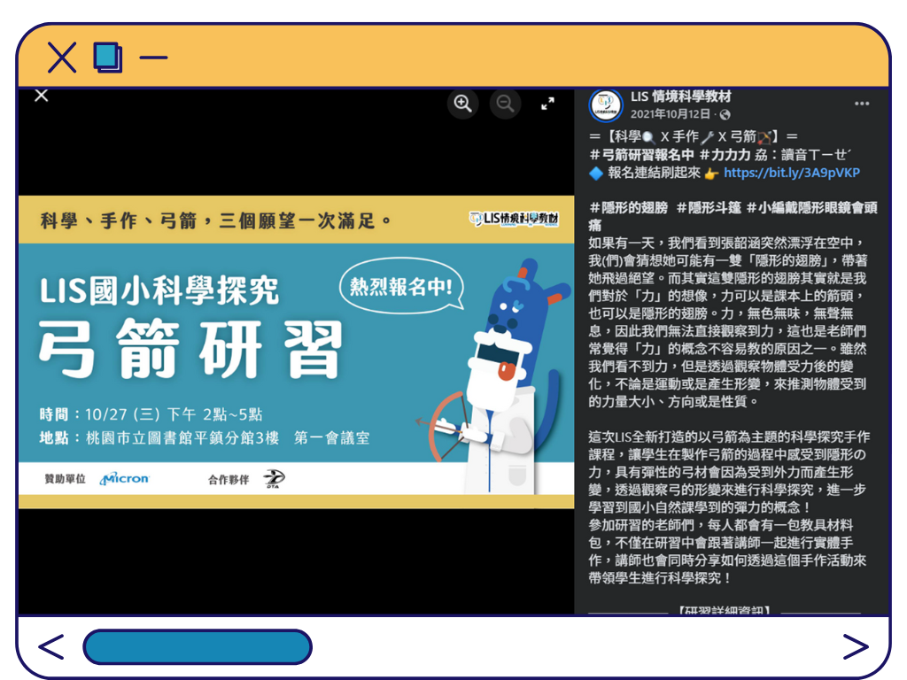The image size is (907, 680).
Task: Click the 弓箭研習 event poster image
Action: 296,352
